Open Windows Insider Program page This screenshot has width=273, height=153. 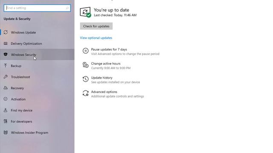[x=37, y=132]
